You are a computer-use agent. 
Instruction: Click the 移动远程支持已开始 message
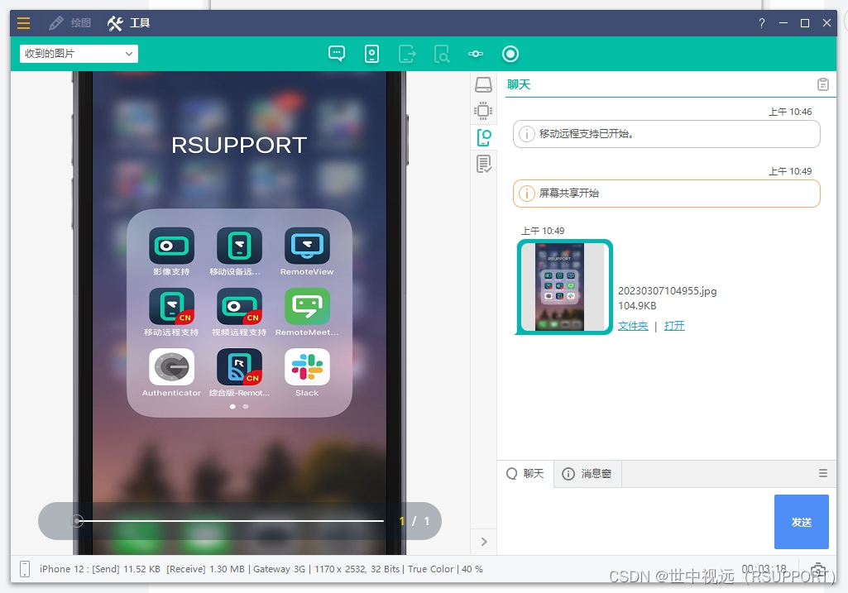pos(666,133)
